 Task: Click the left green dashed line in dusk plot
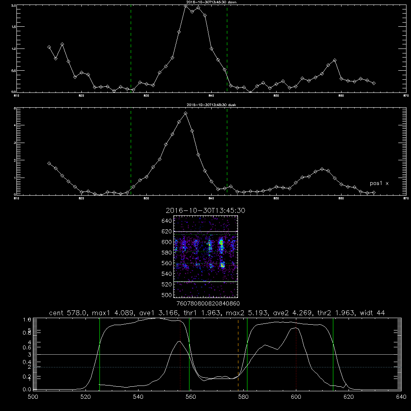[x=131, y=151]
